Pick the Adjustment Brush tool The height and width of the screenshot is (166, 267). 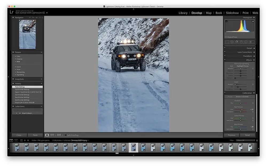tap(251, 42)
